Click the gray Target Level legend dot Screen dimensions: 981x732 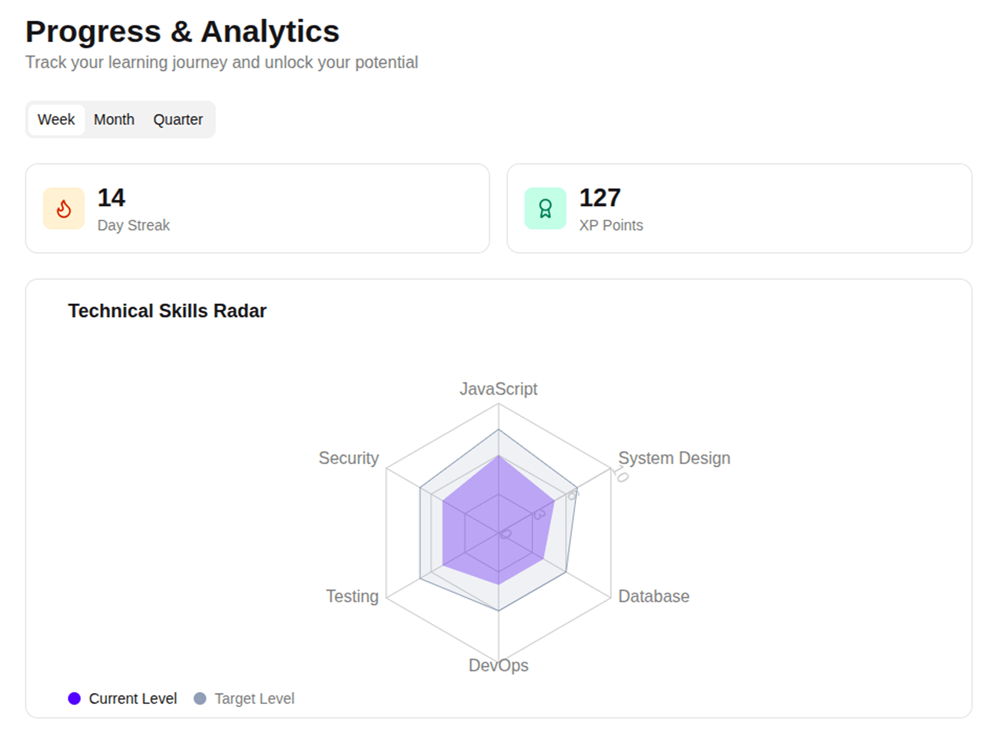(x=200, y=698)
